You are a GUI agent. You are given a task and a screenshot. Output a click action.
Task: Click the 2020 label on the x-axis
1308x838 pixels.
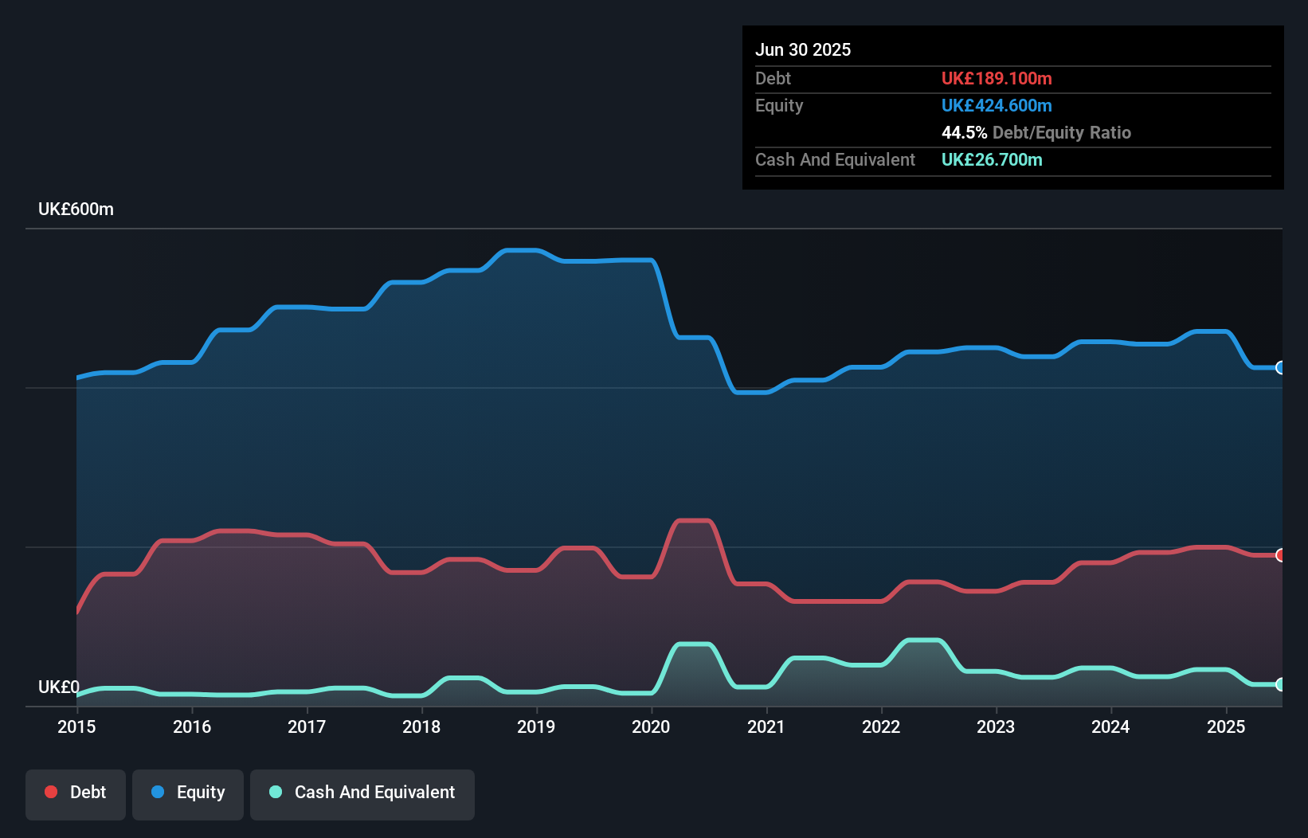pyautogui.click(x=651, y=727)
